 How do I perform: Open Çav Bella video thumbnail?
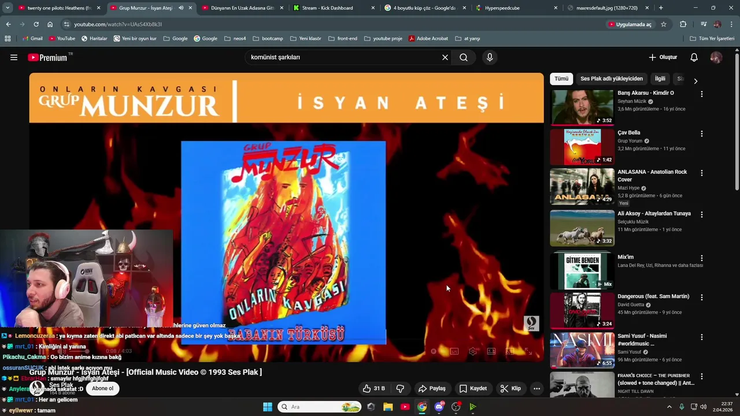582,147
